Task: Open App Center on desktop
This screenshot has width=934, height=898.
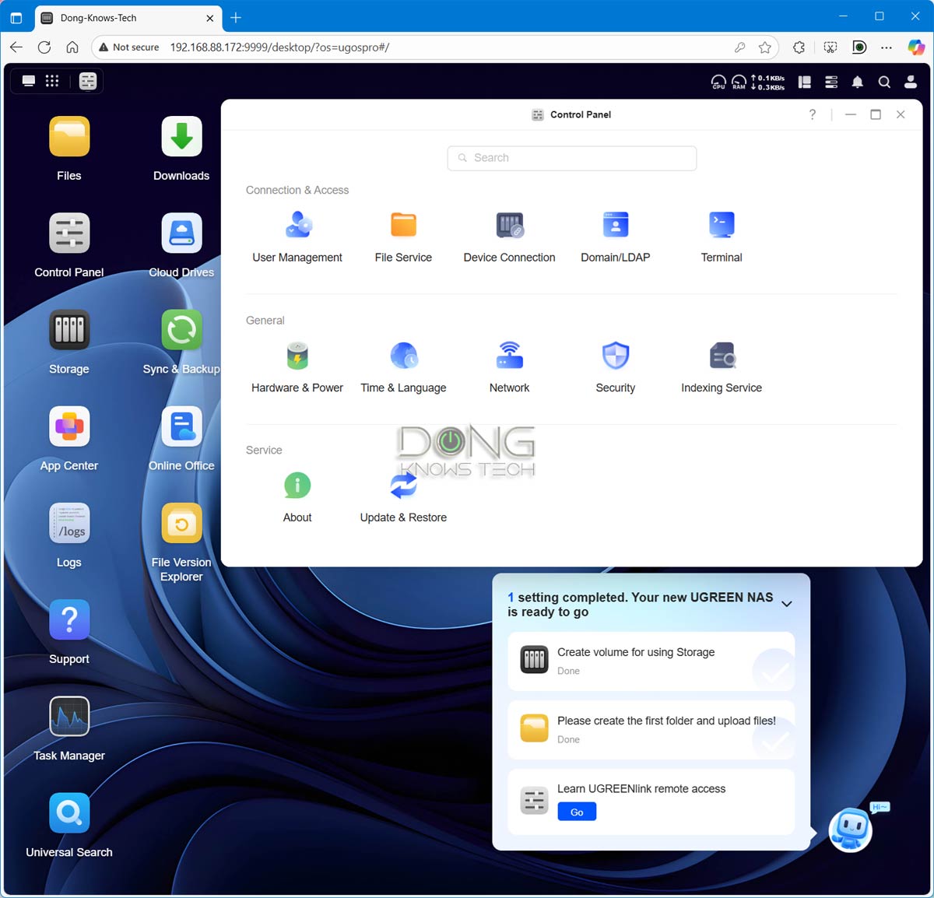Action: click(x=69, y=426)
